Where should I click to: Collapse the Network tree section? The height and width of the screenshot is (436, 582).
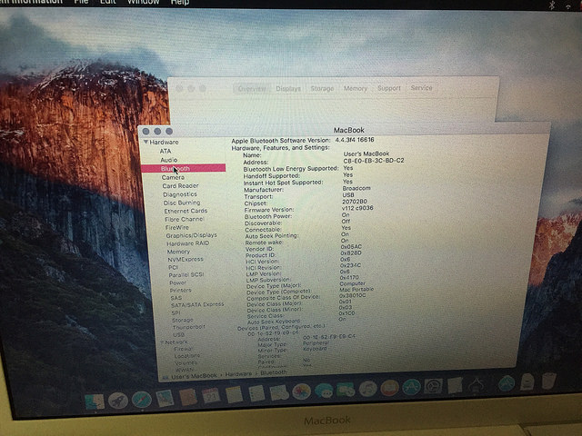[162, 342]
